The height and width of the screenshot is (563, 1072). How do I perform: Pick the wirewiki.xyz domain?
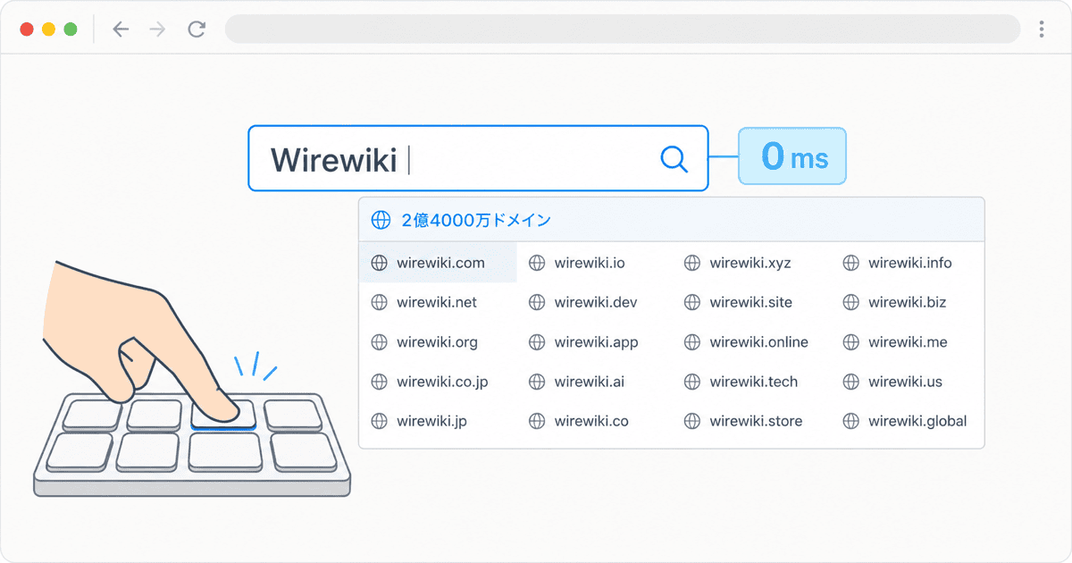[750, 263]
